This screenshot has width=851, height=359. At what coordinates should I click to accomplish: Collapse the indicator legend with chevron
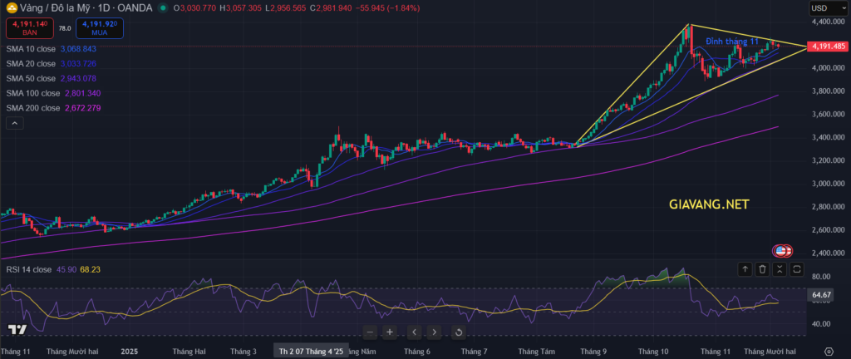[14, 123]
